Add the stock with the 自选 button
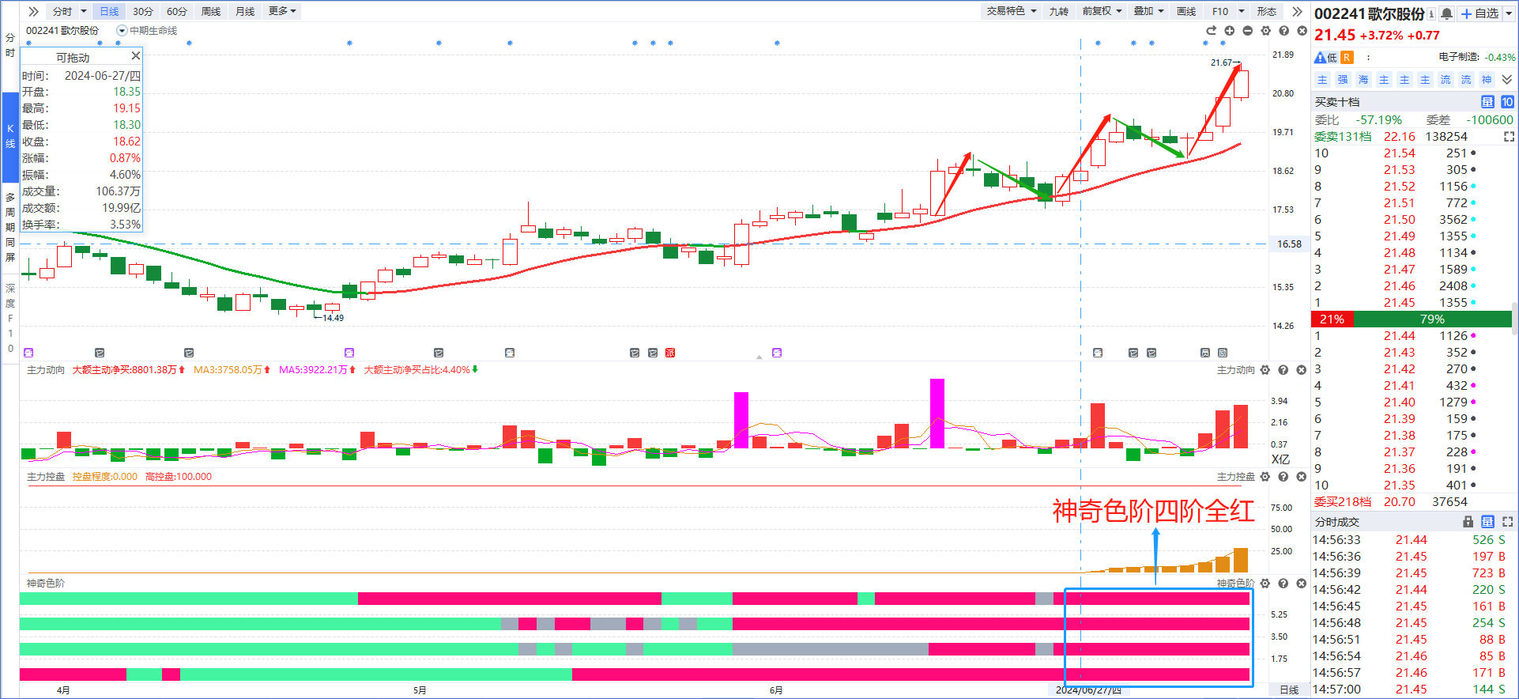 1479,13
